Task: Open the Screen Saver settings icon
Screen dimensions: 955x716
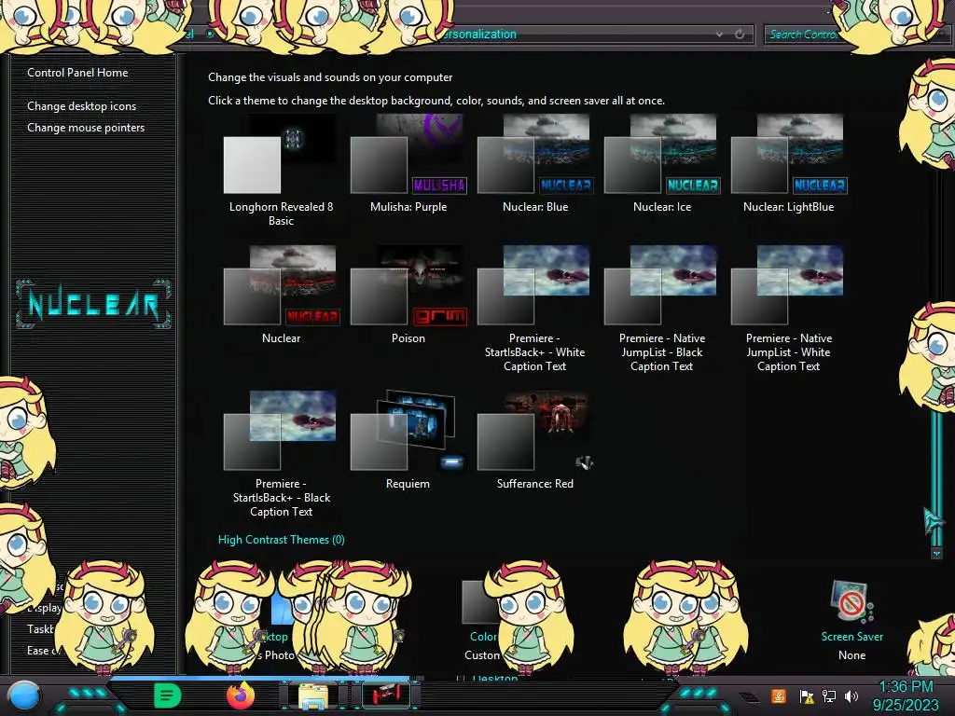Action: pos(851,601)
